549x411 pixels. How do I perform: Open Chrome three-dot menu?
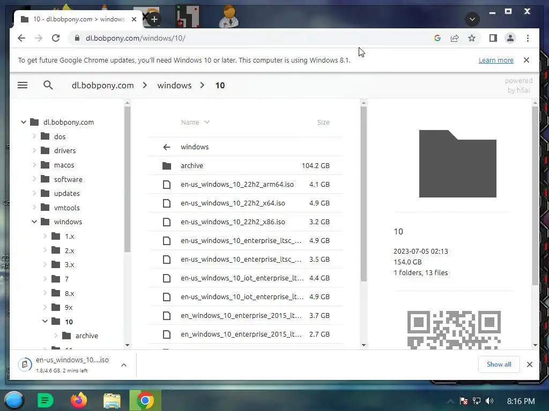pyautogui.click(x=528, y=38)
